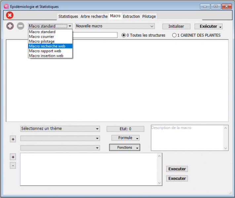Click the small plus button beside theme dropdowns
The height and width of the screenshot is (198, 235).
(x=13, y=139)
